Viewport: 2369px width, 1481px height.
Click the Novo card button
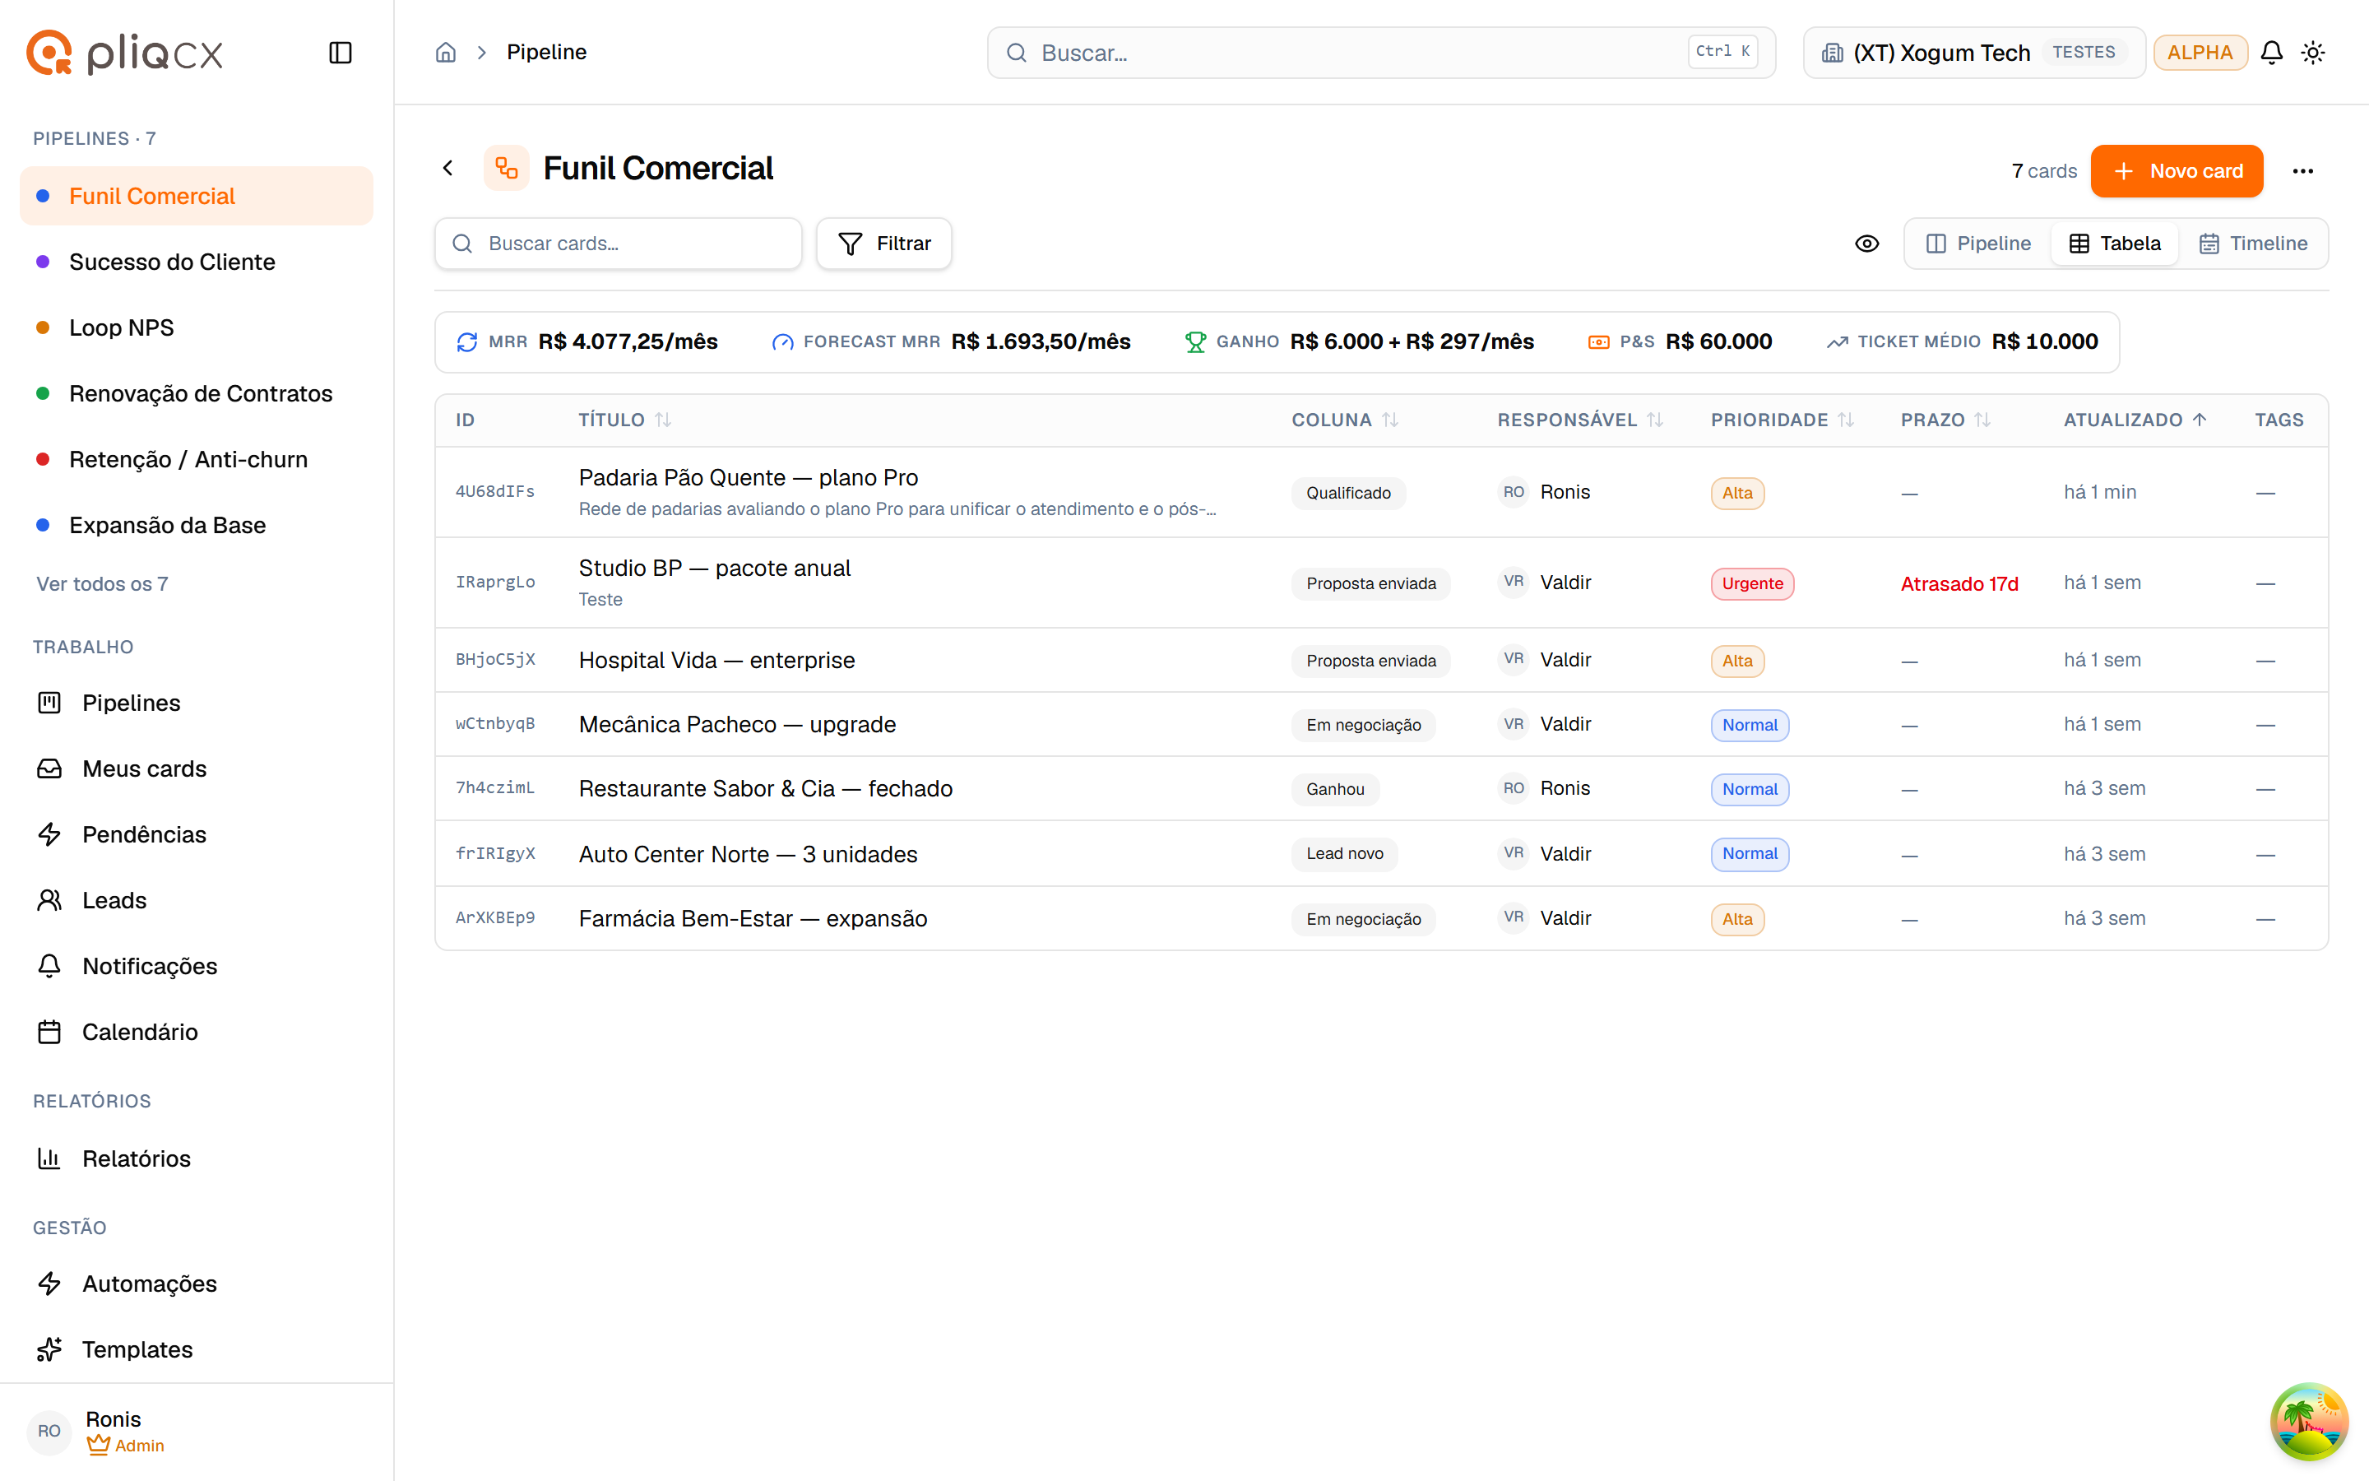[2177, 171]
